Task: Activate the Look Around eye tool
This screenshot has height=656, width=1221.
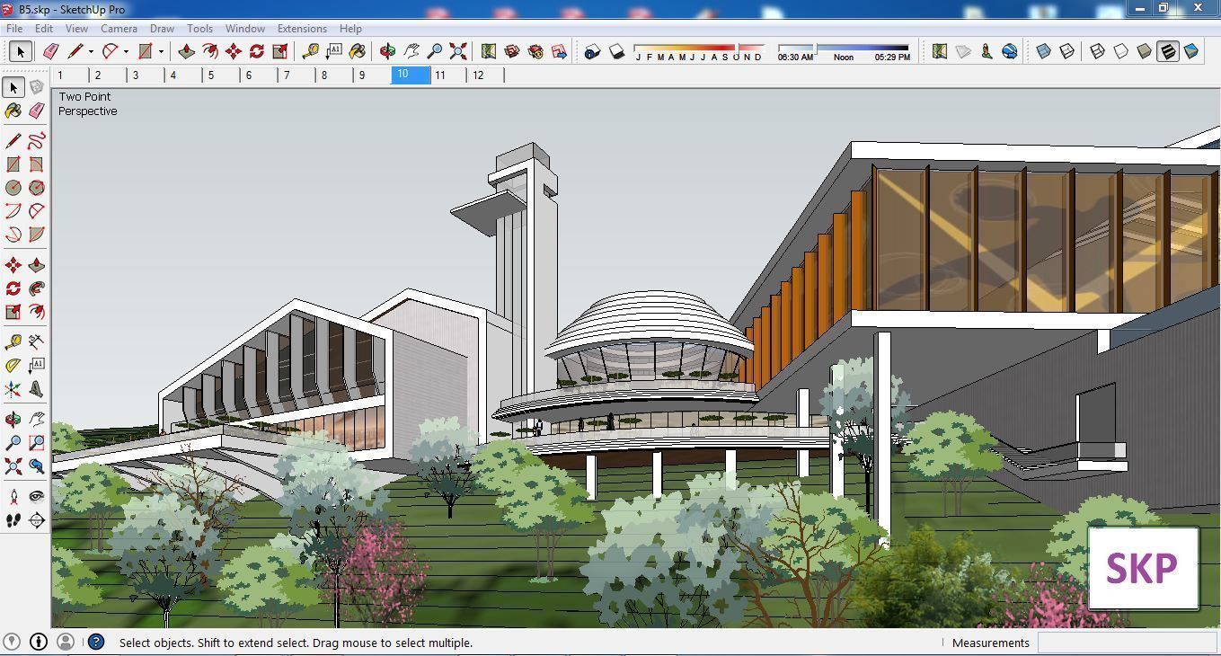Action: click(x=36, y=496)
